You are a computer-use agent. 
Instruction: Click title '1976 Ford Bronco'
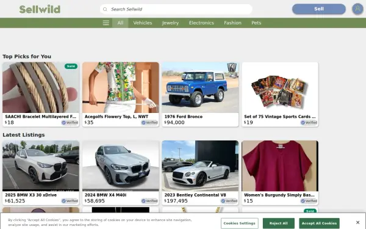(184, 117)
